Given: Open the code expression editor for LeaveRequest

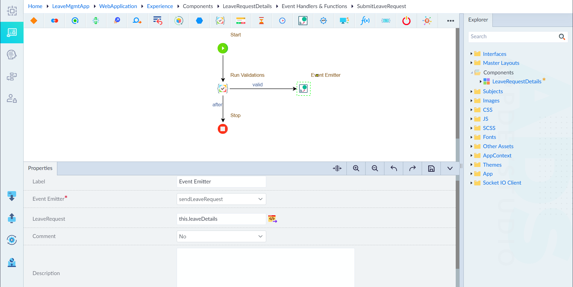Looking at the screenshot, I should pos(272,219).
